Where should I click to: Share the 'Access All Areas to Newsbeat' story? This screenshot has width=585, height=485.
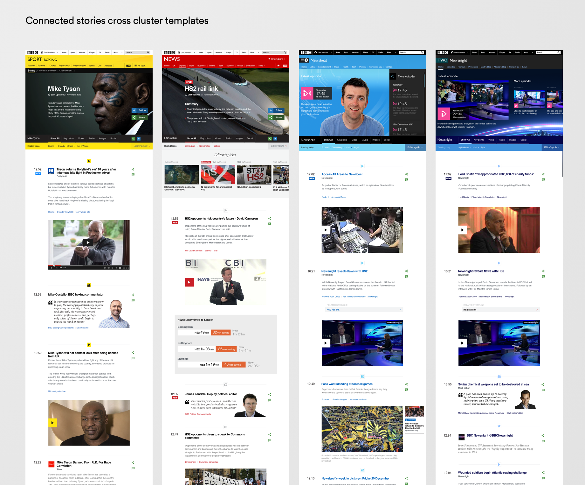click(x=406, y=174)
